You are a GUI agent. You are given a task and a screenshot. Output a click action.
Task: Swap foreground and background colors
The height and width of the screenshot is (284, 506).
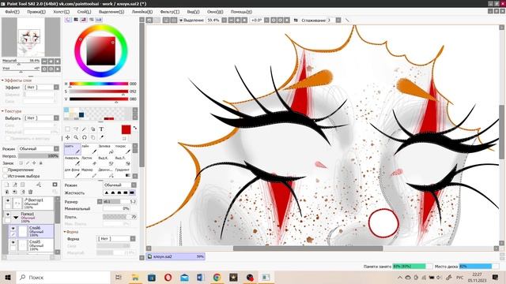coord(135,128)
